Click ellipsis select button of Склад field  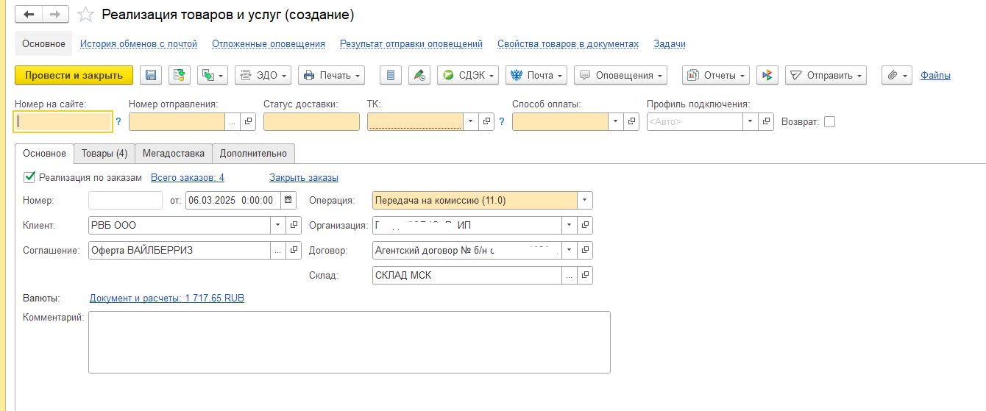click(x=570, y=275)
